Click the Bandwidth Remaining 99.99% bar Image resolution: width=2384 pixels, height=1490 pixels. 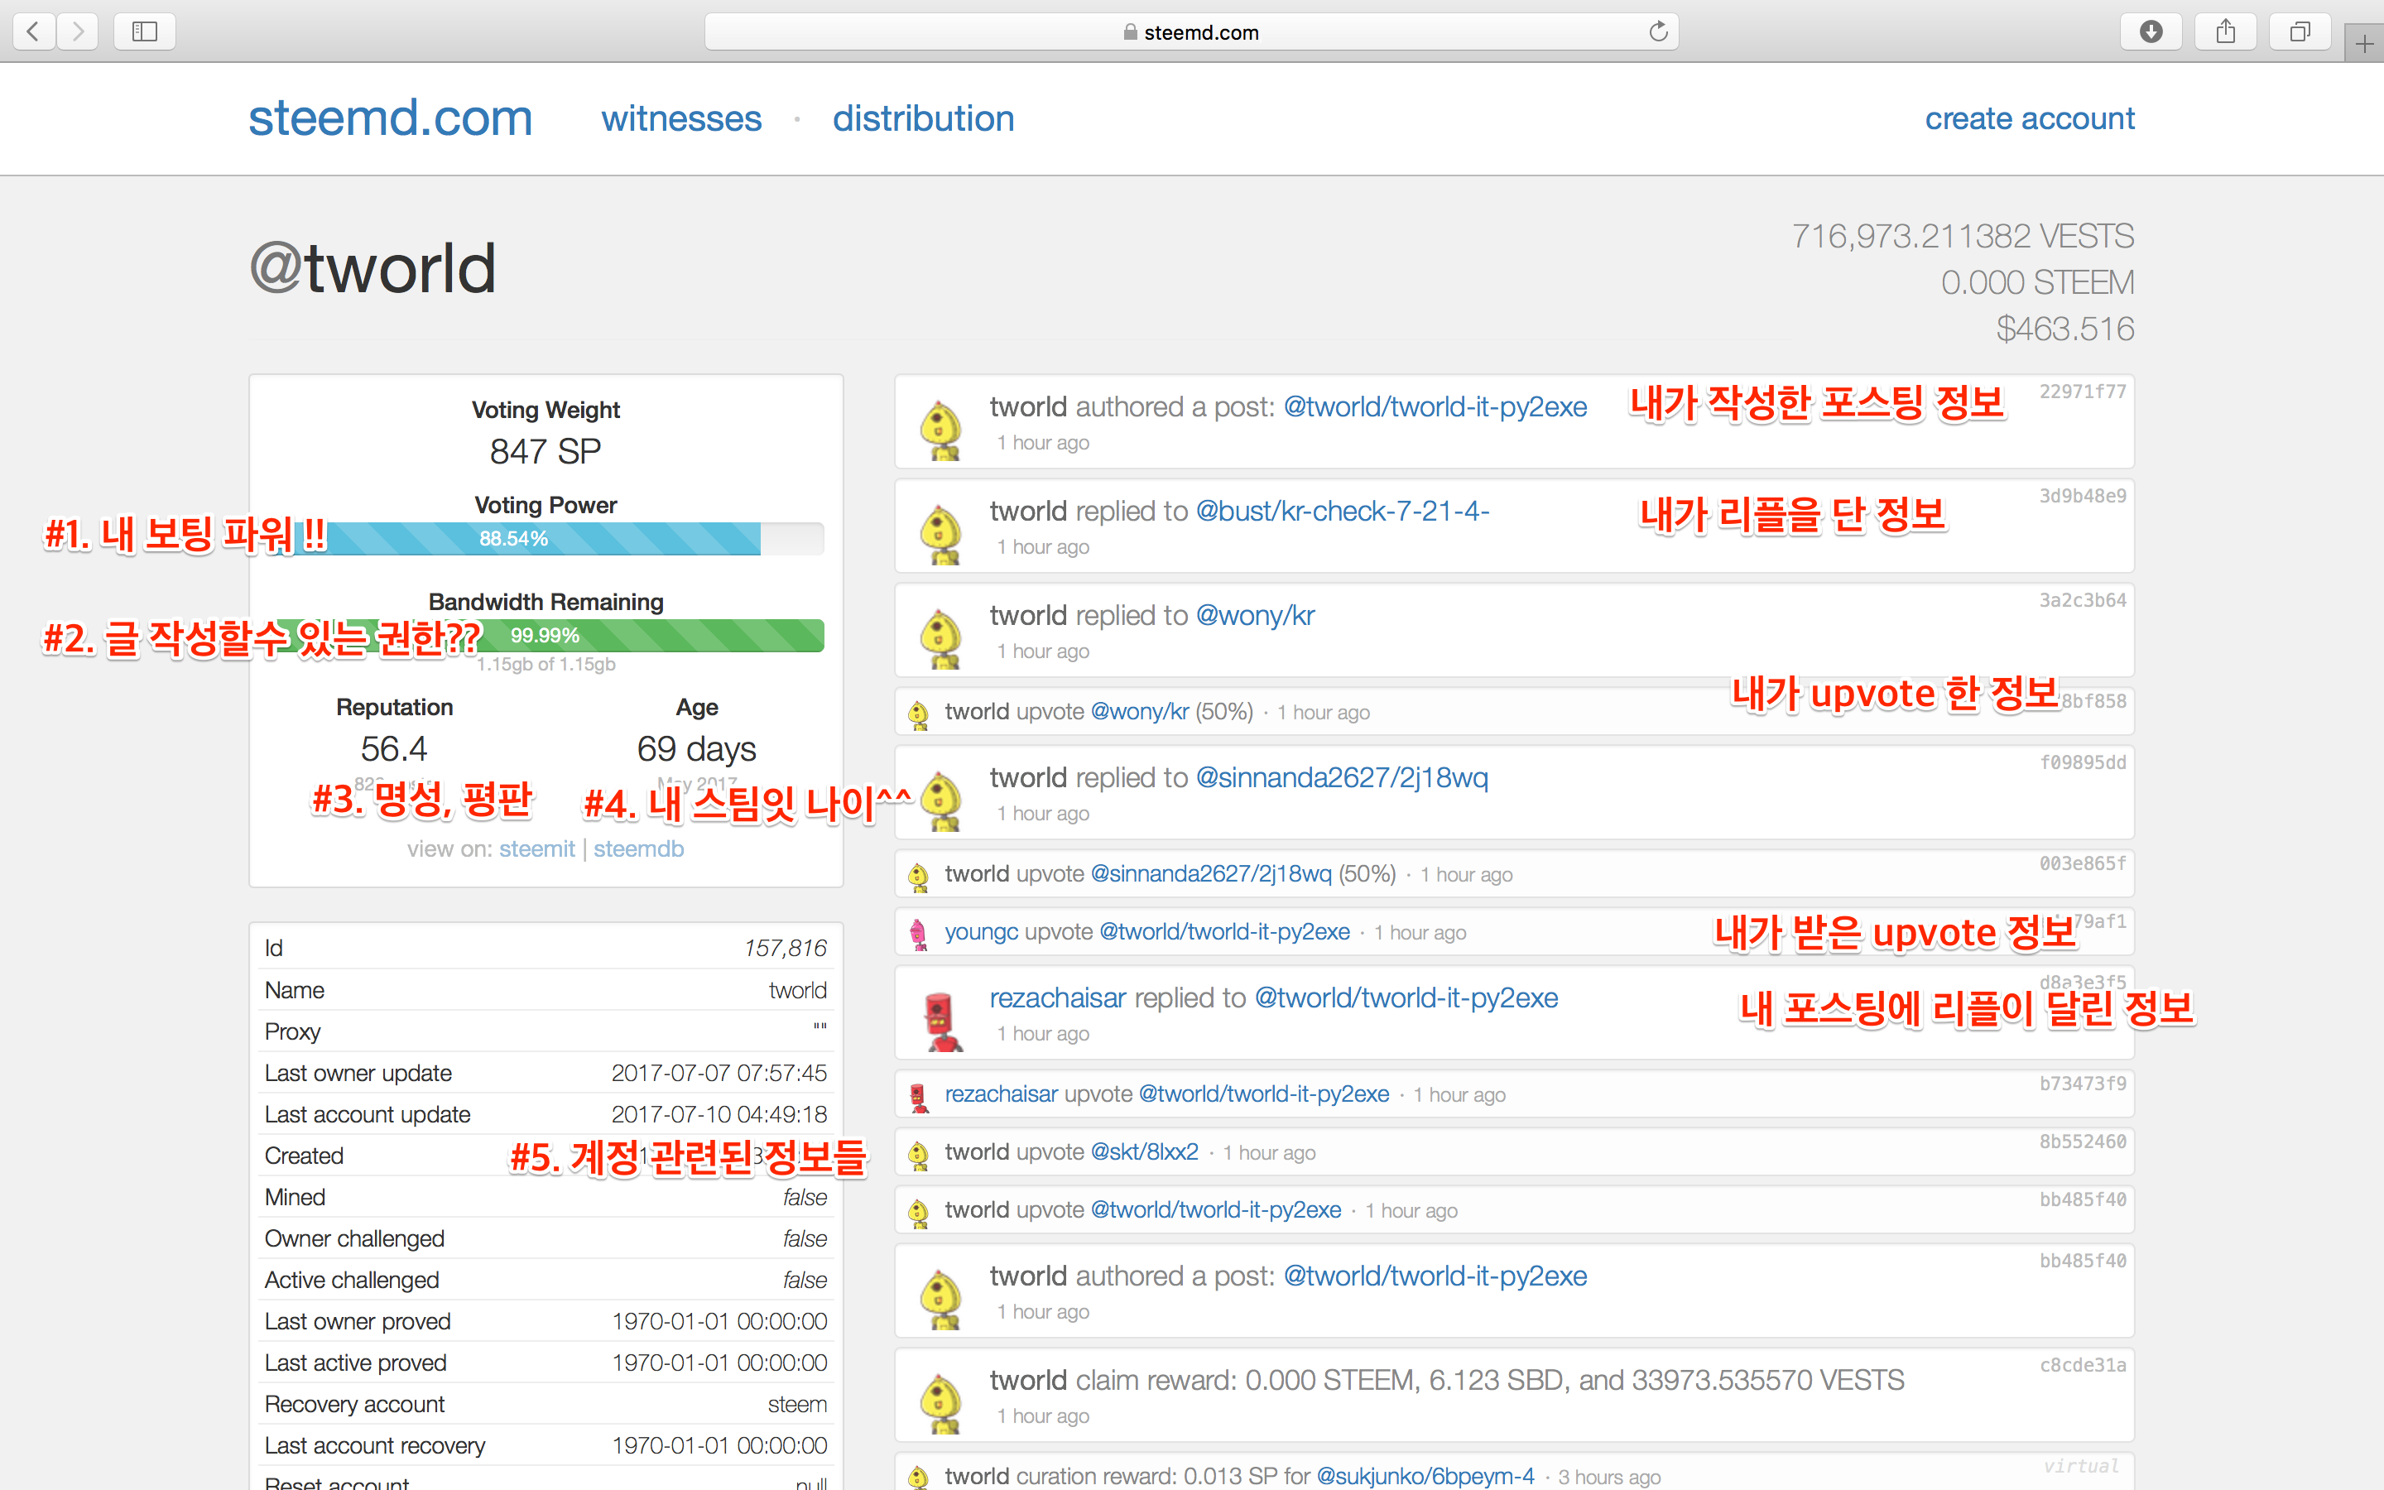pos(546,636)
